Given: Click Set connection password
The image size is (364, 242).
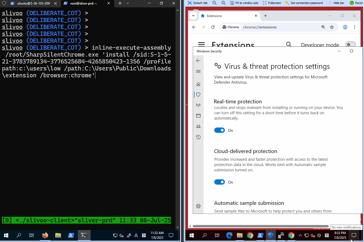Looking at the screenshot, I should [304, 3].
